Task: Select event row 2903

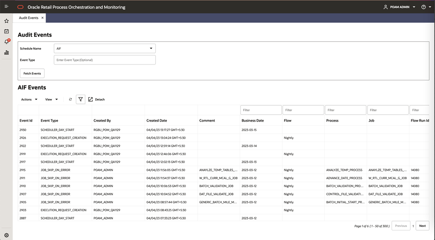Action: pyautogui.click(x=224, y=210)
